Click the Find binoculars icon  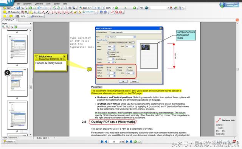[x=141, y=8]
